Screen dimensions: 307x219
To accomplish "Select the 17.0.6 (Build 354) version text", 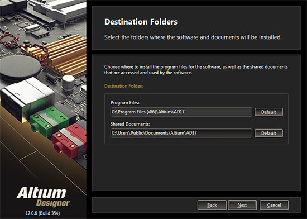I will coord(42,213).
